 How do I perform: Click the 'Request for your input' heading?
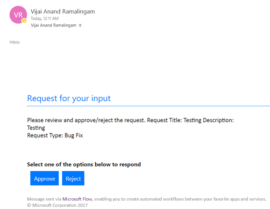69,98
